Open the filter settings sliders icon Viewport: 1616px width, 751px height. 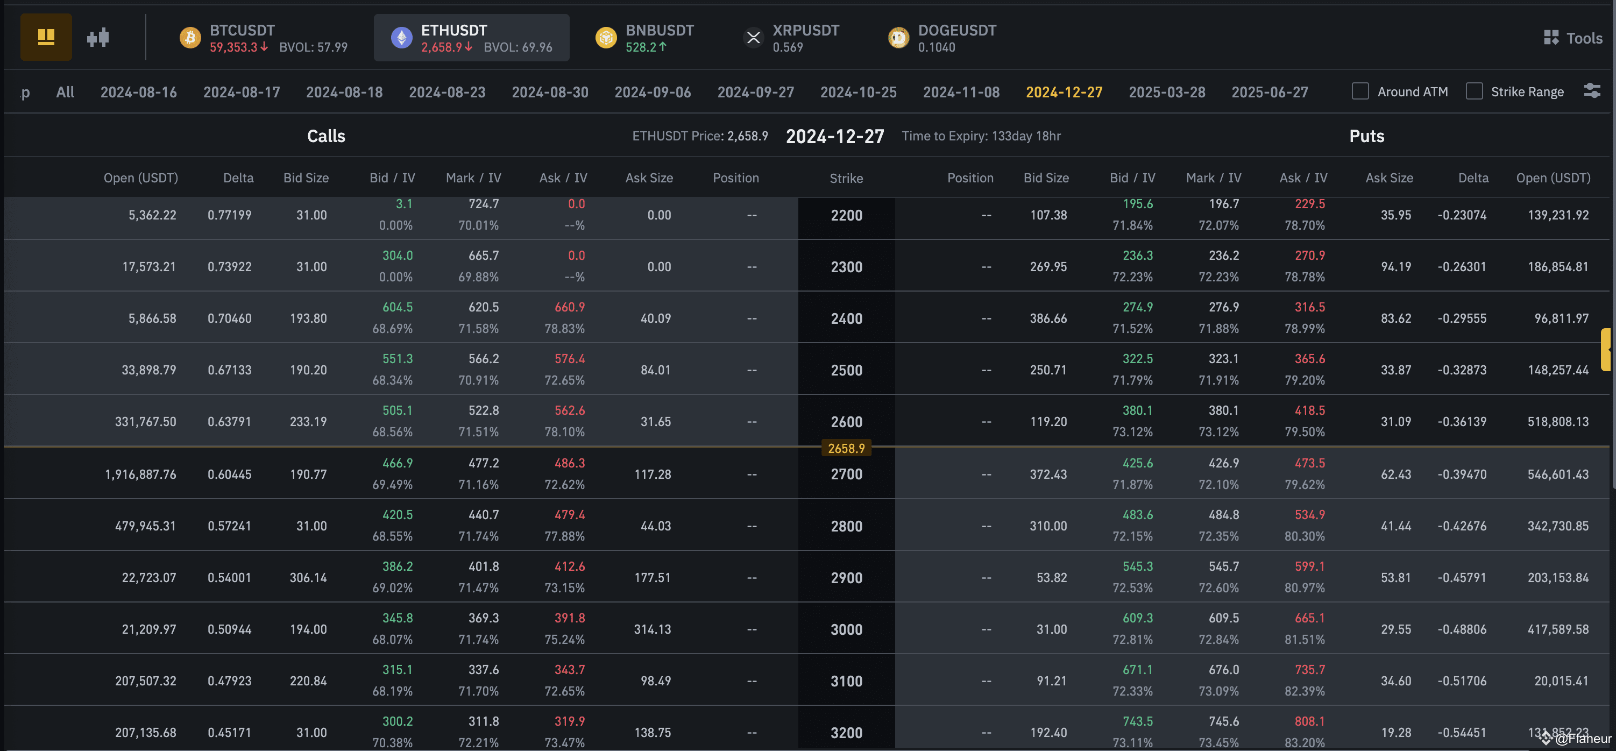point(1592,91)
